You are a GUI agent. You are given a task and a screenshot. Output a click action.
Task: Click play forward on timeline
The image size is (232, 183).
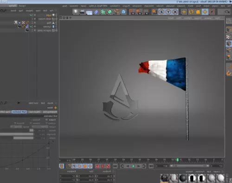(x=133, y=166)
